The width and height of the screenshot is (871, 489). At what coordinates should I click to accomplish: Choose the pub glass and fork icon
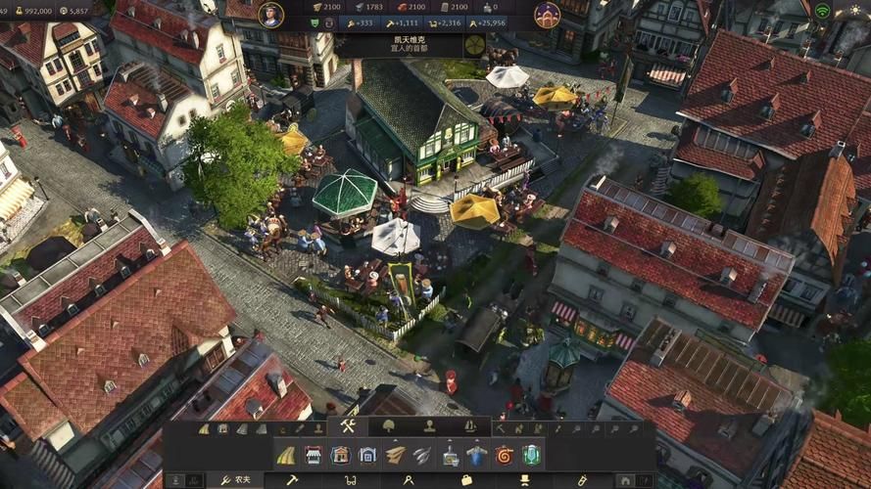click(531, 456)
